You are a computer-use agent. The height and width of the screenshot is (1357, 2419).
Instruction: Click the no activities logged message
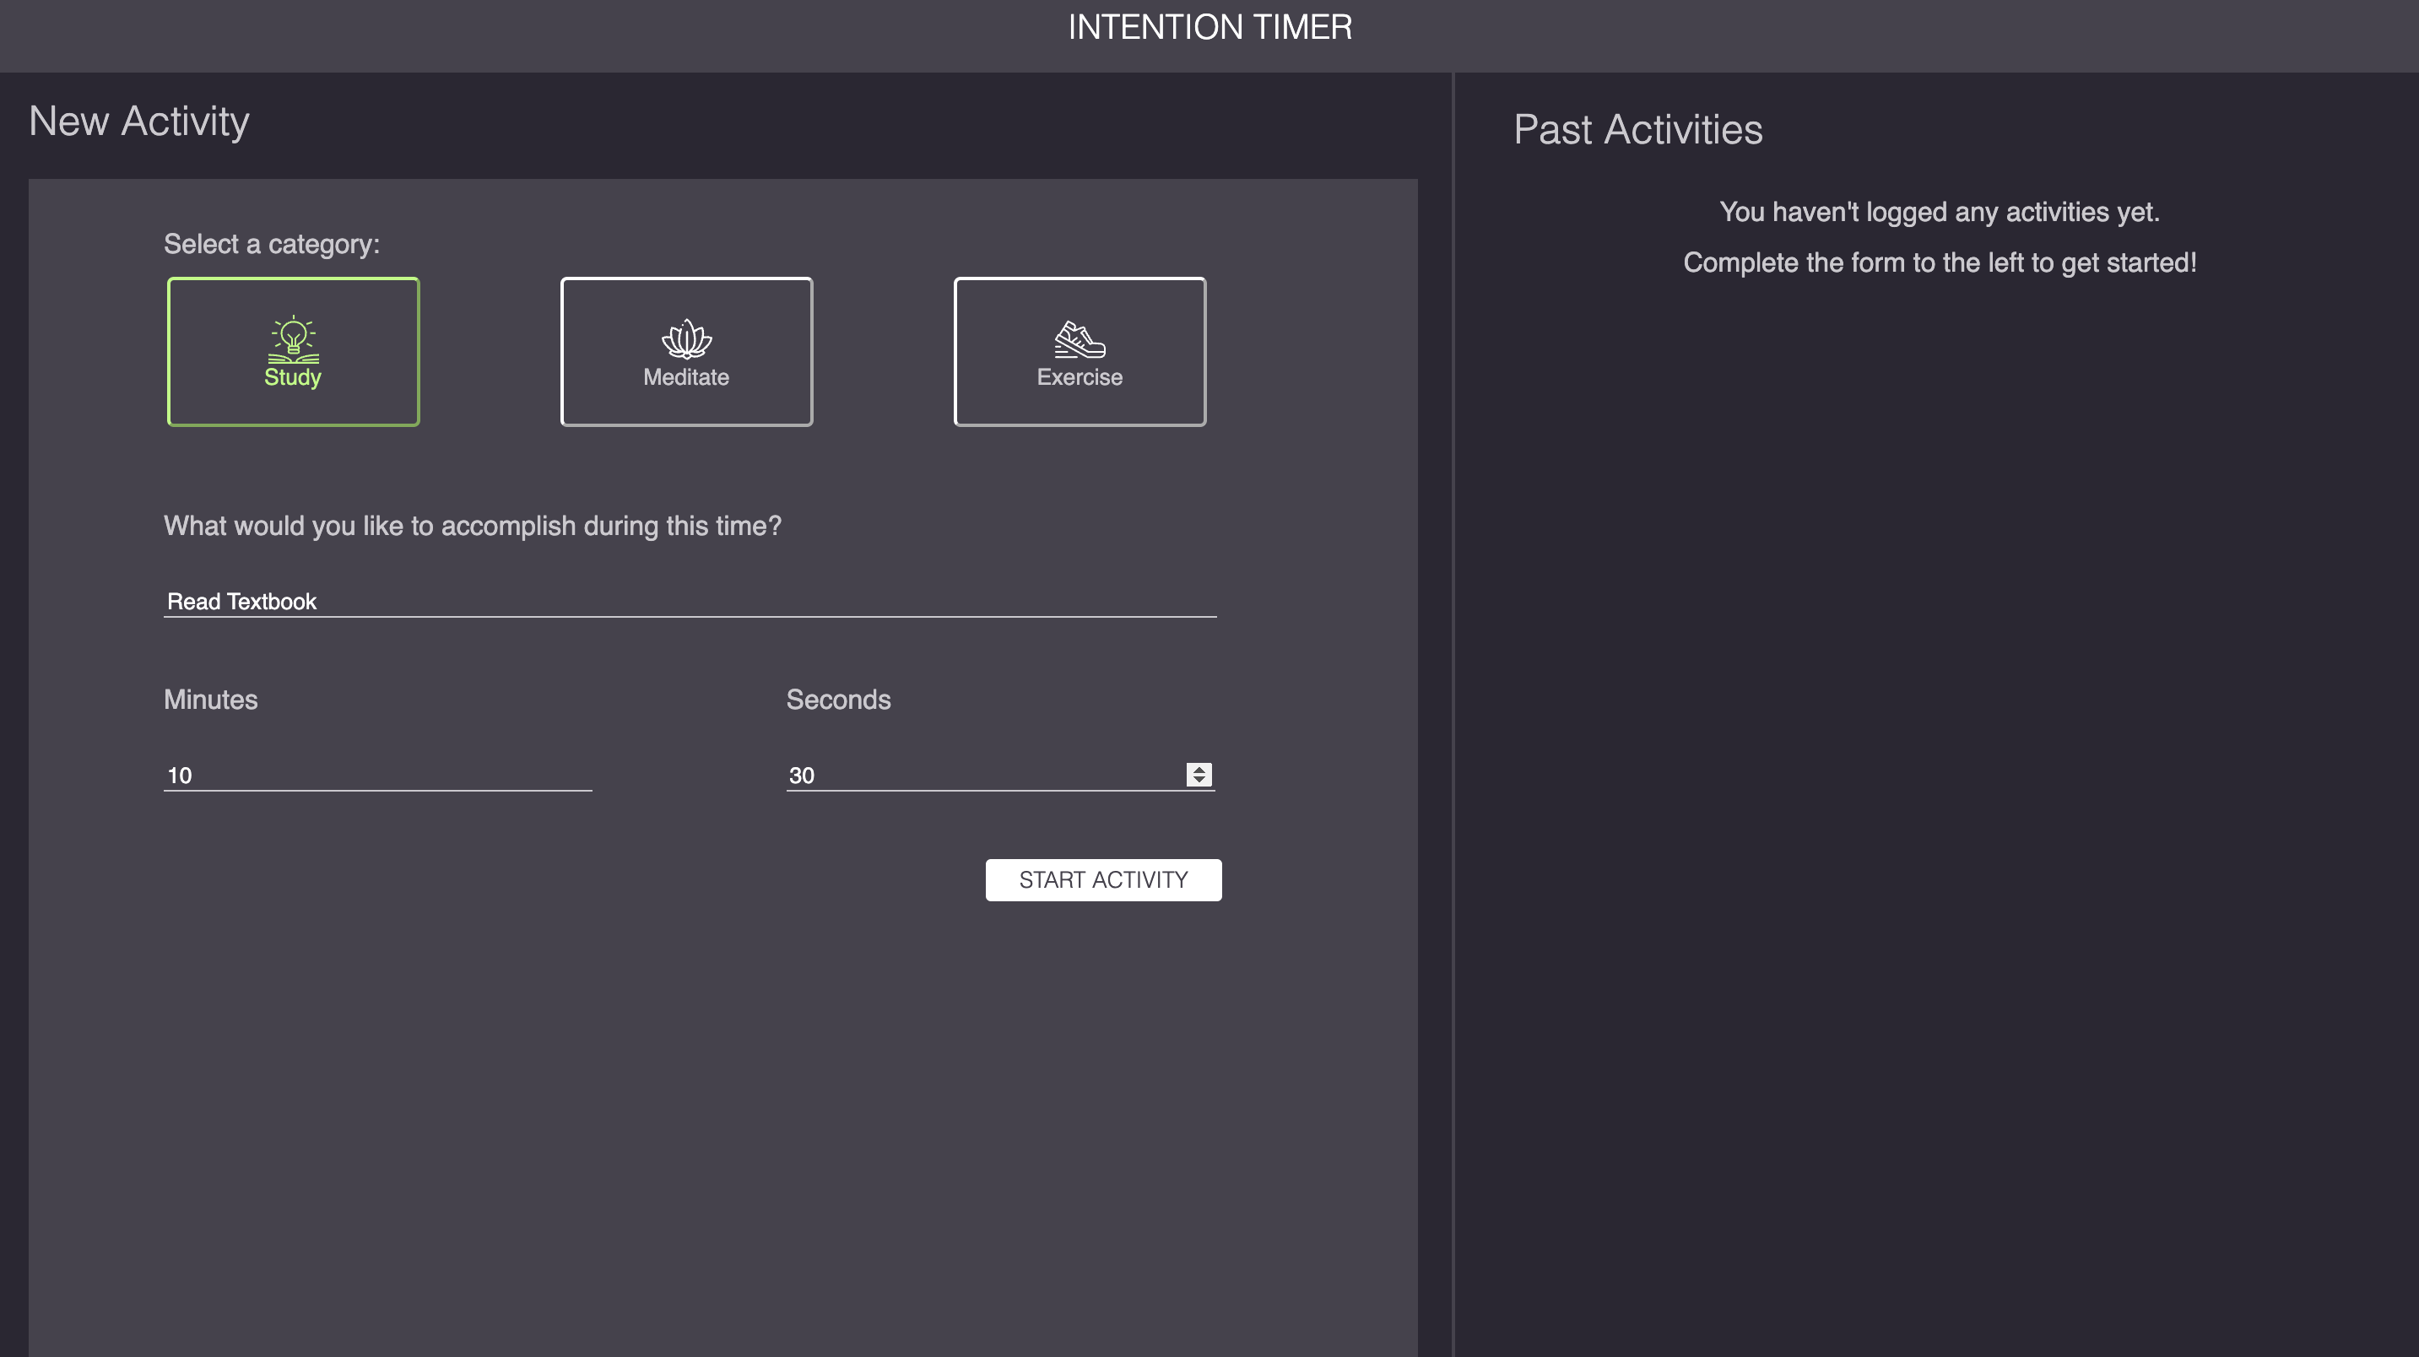[1940, 211]
